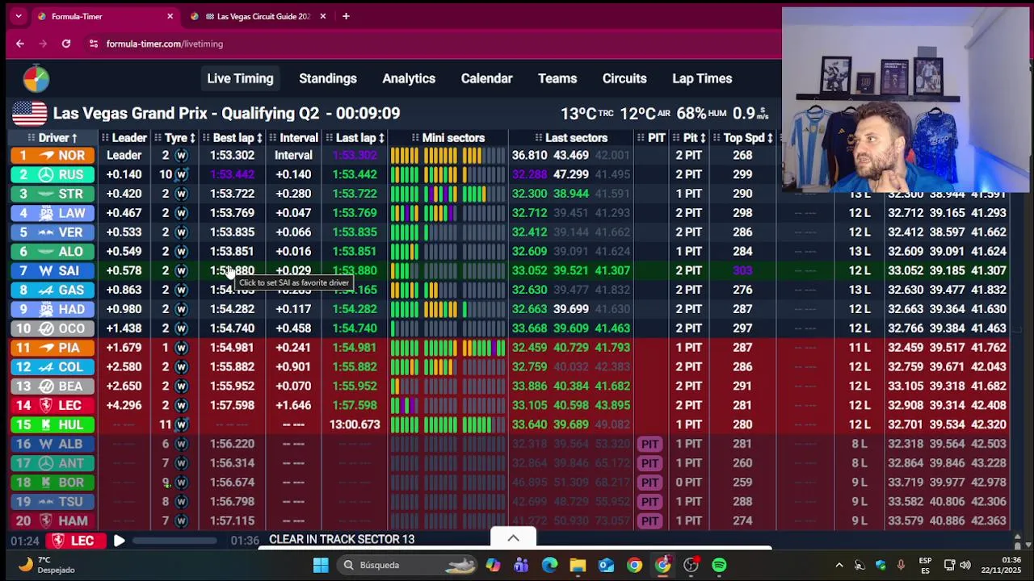Open the Calendar page
The width and height of the screenshot is (1034, 581).
486,78
